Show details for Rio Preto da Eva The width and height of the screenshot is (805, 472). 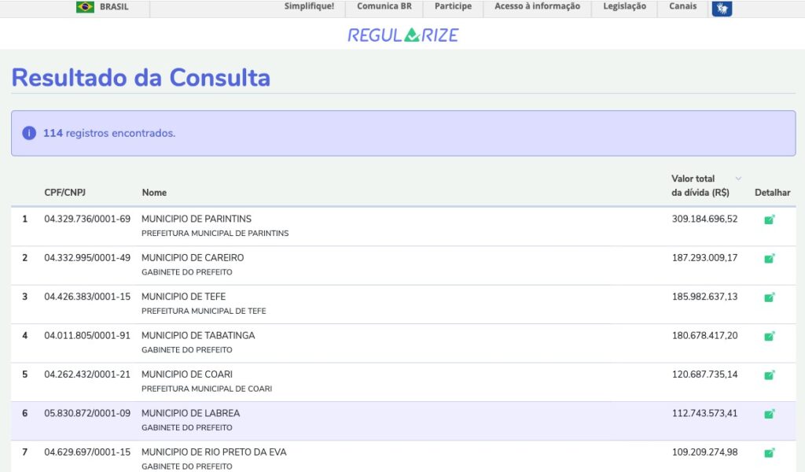click(769, 452)
